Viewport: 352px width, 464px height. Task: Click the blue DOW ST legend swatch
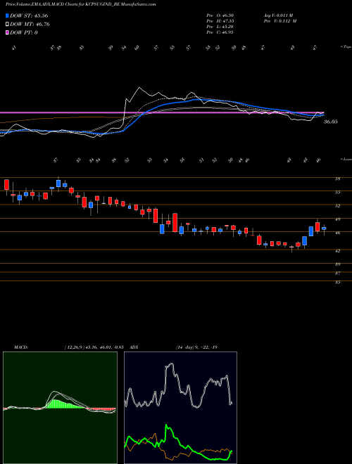7,15
